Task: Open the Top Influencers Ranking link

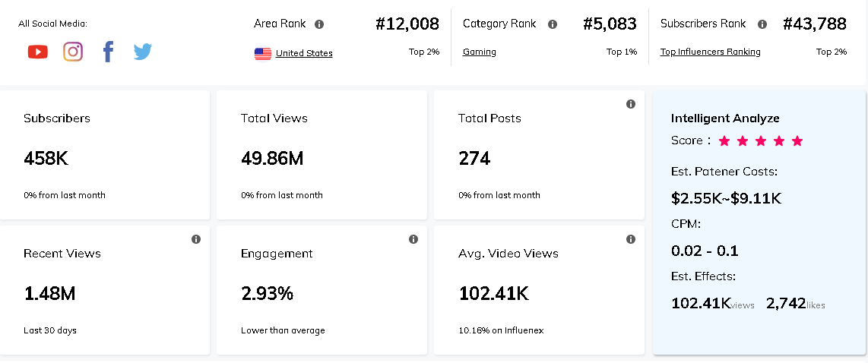Action: (x=710, y=52)
